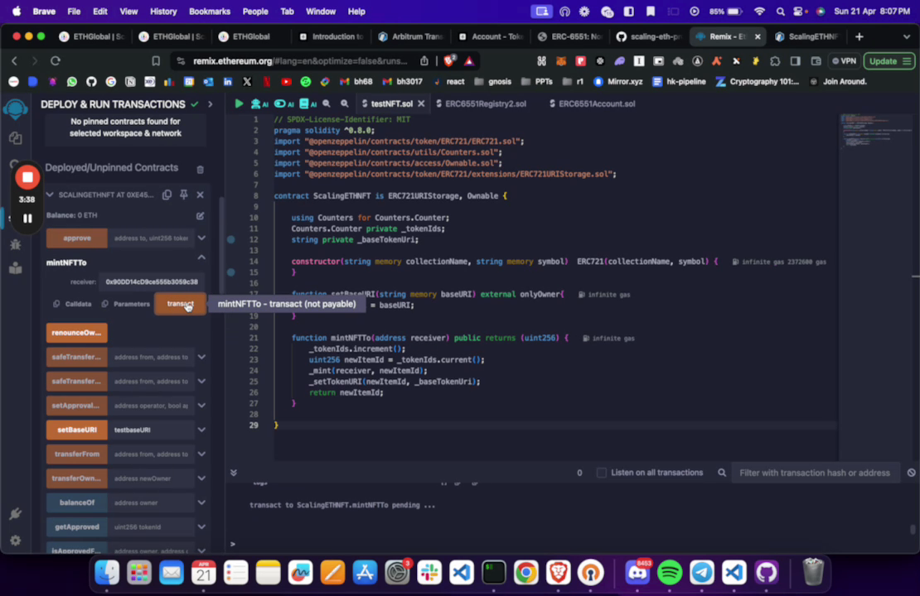Toggle Listen on all transactions checkbox
The height and width of the screenshot is (596, 920).
pos(602,473)
